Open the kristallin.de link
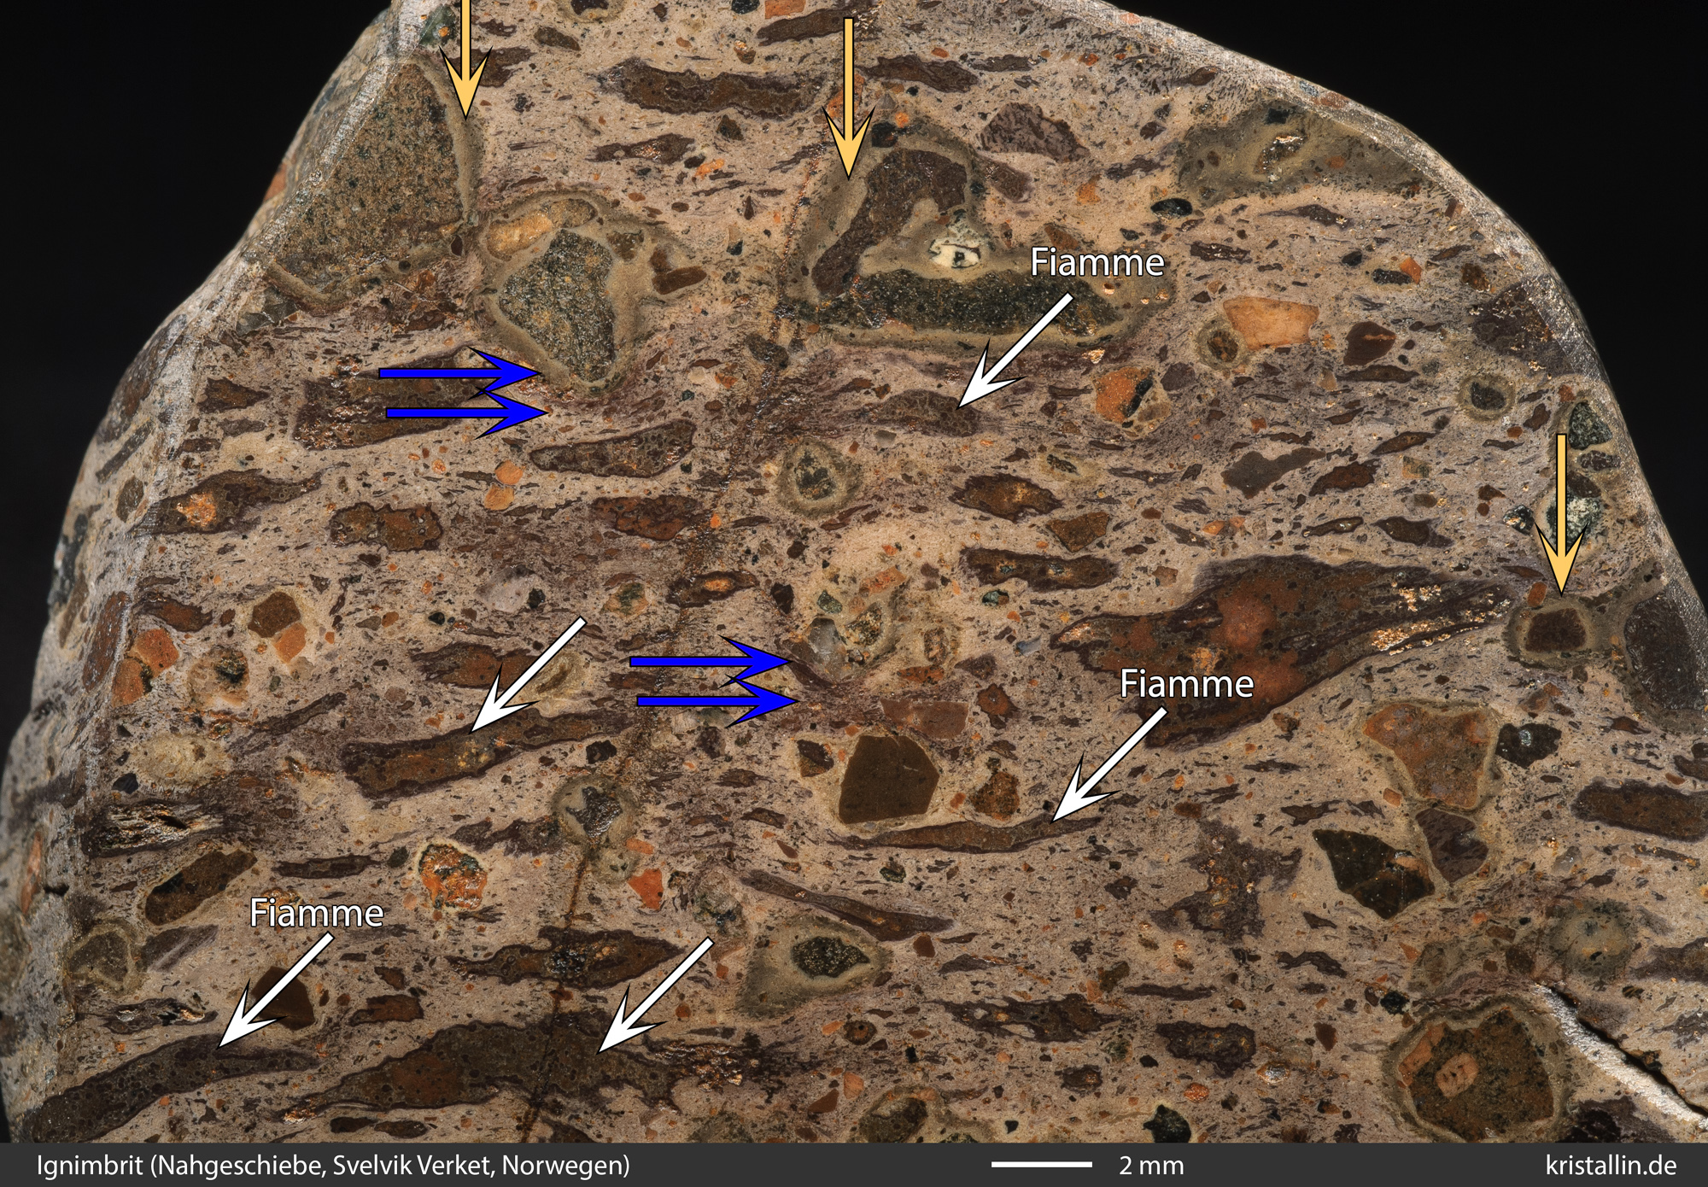 pyautogui.click(x=1611, y=1166)
